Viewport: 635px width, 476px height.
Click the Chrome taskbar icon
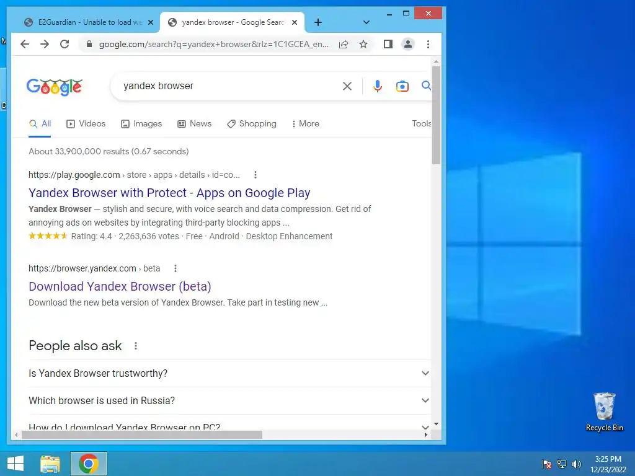point(89,464)
